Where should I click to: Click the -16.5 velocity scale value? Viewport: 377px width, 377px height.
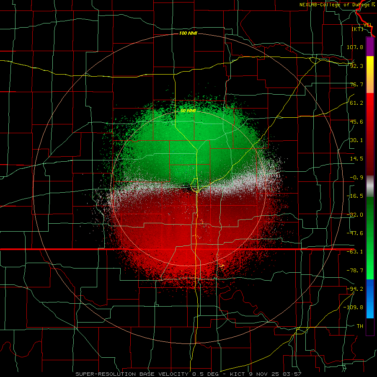pyautogui.click(x=355, y=196)
